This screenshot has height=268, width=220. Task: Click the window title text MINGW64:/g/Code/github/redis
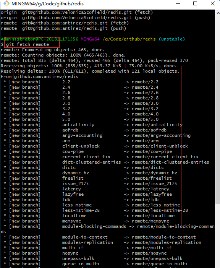47,3
